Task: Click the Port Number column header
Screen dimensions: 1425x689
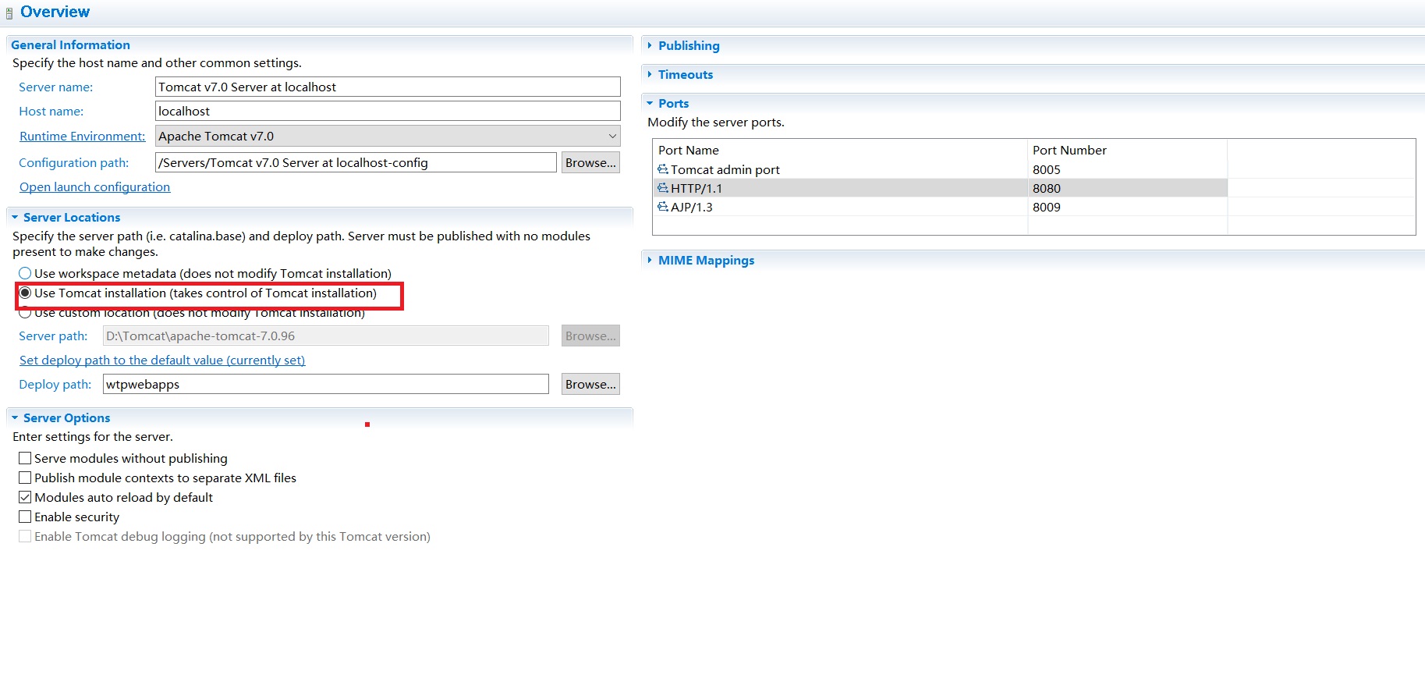Action: pos(1127,150)
